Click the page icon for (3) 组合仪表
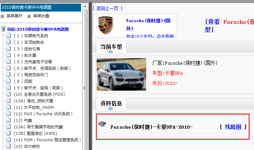 (x=9, y=48)
